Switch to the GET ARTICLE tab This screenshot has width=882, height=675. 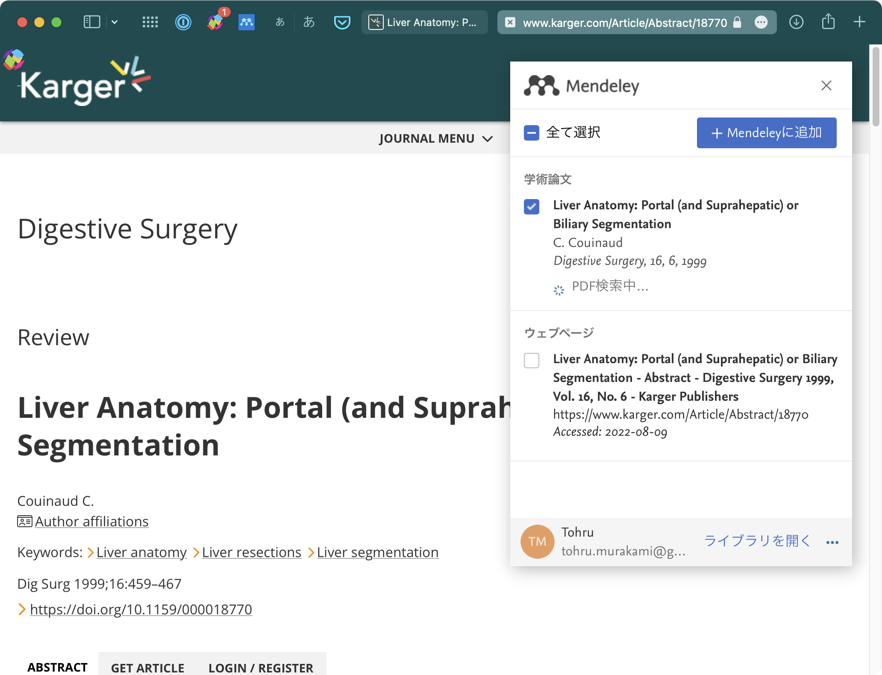click(148, 667)
